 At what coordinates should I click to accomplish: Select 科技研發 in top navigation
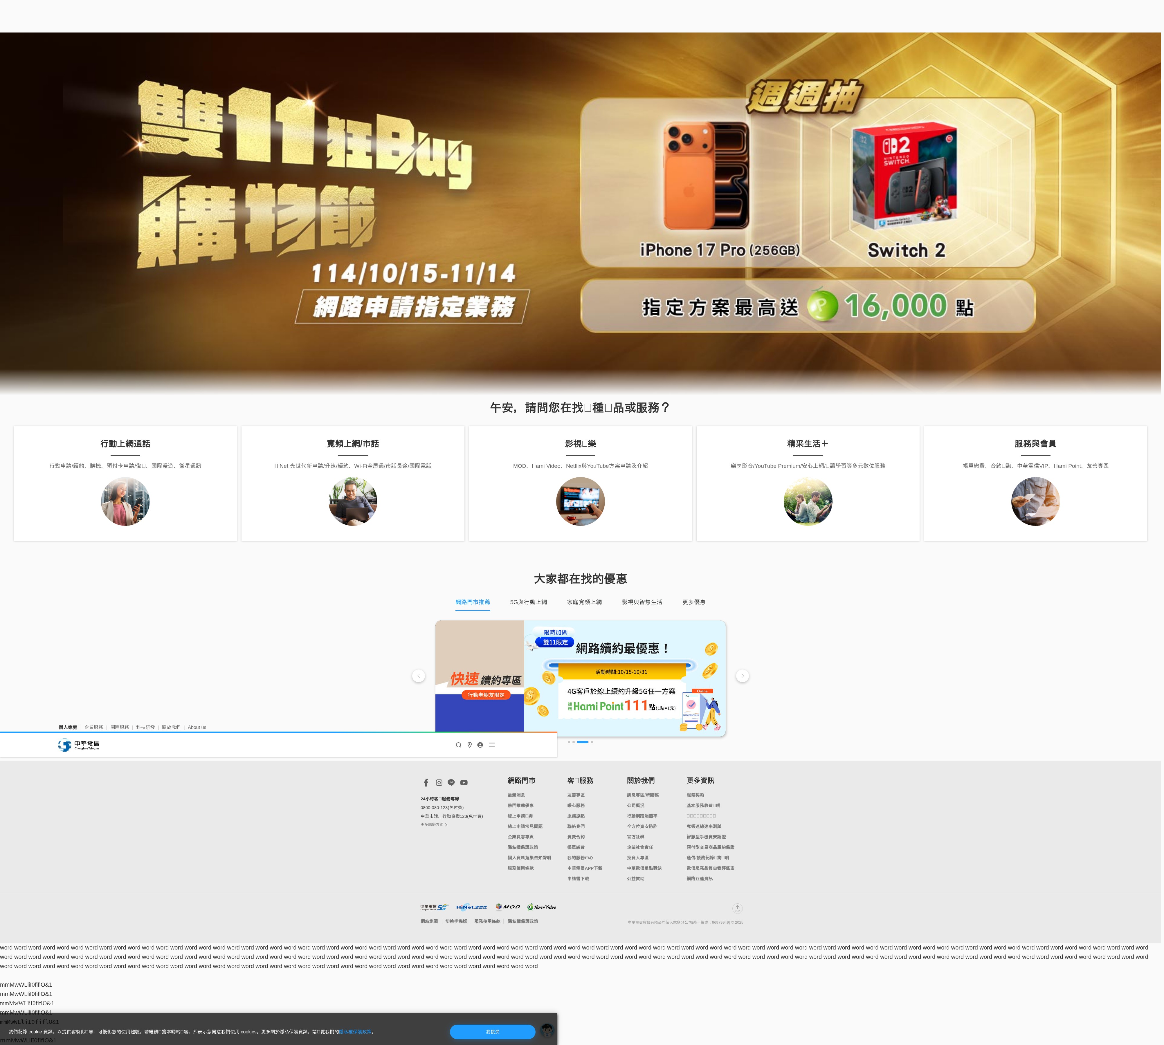click(x=145, y=728)
